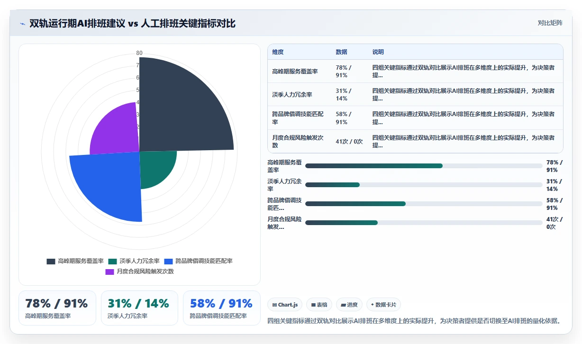Viewport: 582px width, 344px height.
Task: Click the header icon beside the 双轨运行期 title
Action: coord(22,24)
